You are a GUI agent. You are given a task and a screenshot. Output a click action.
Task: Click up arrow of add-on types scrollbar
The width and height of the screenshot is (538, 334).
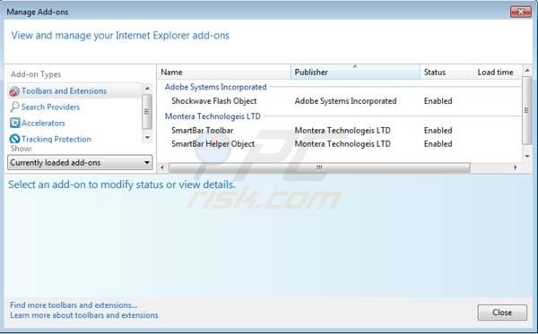[x=147, y=89]
